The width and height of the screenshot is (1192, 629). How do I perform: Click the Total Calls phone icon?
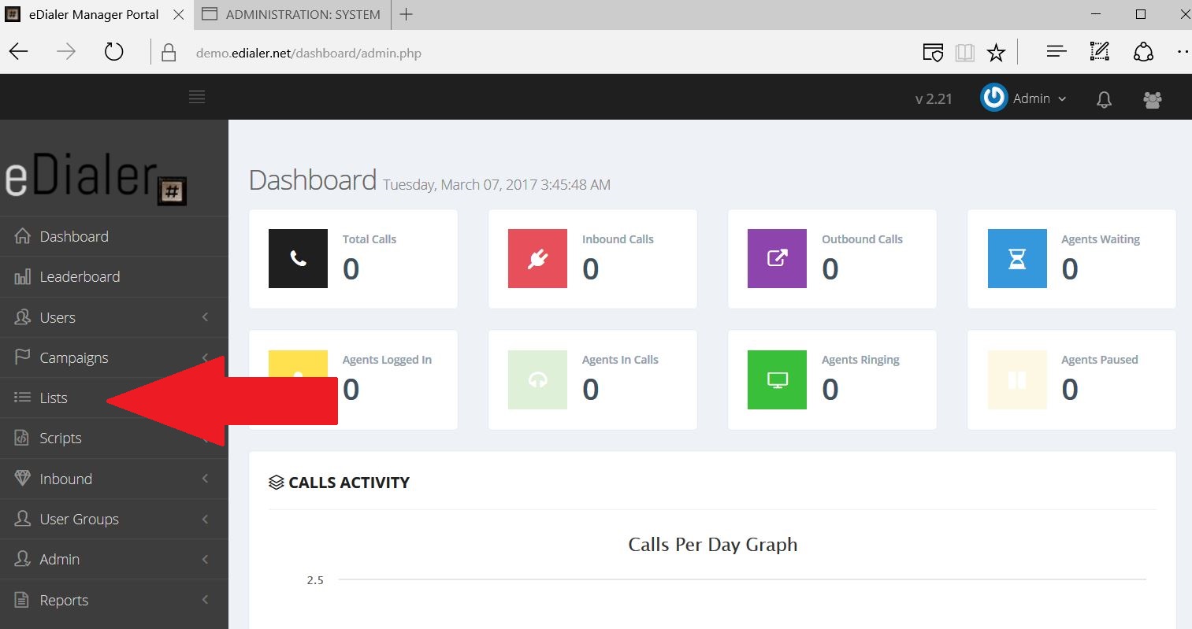298,258
